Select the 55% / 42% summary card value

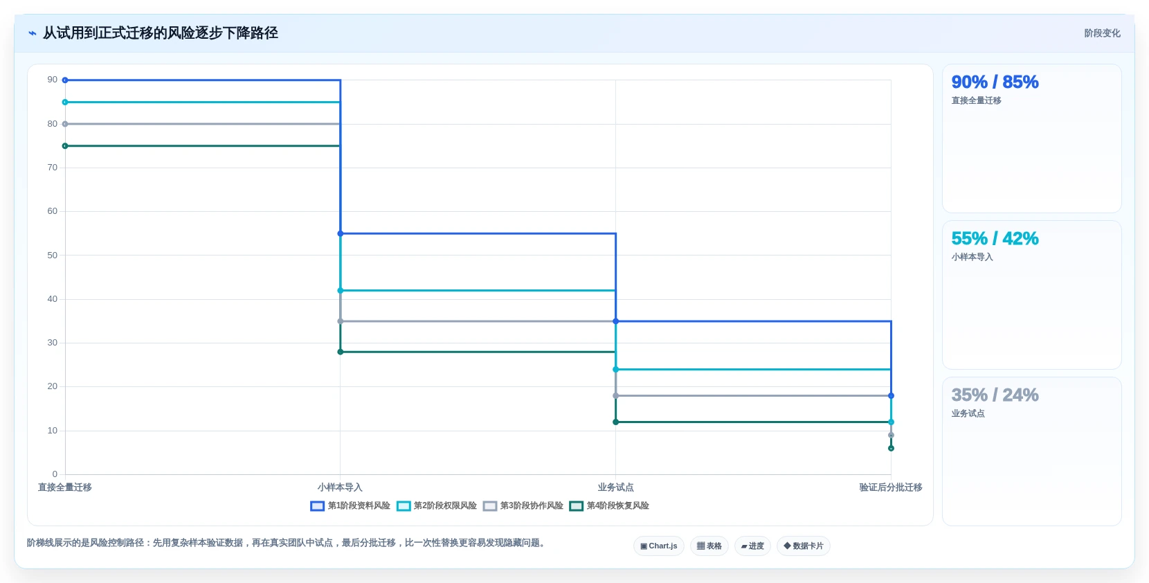(x=995, y=239)
